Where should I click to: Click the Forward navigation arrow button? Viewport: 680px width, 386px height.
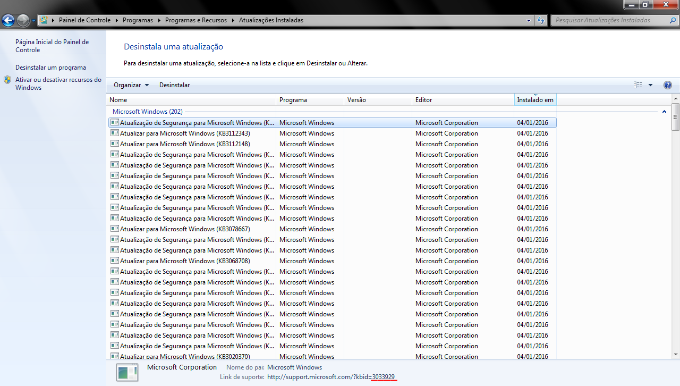(x=23, y=21)
